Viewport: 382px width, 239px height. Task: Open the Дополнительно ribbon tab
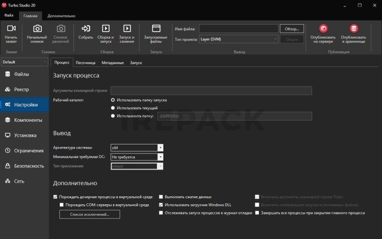click(x=61, y=16)
